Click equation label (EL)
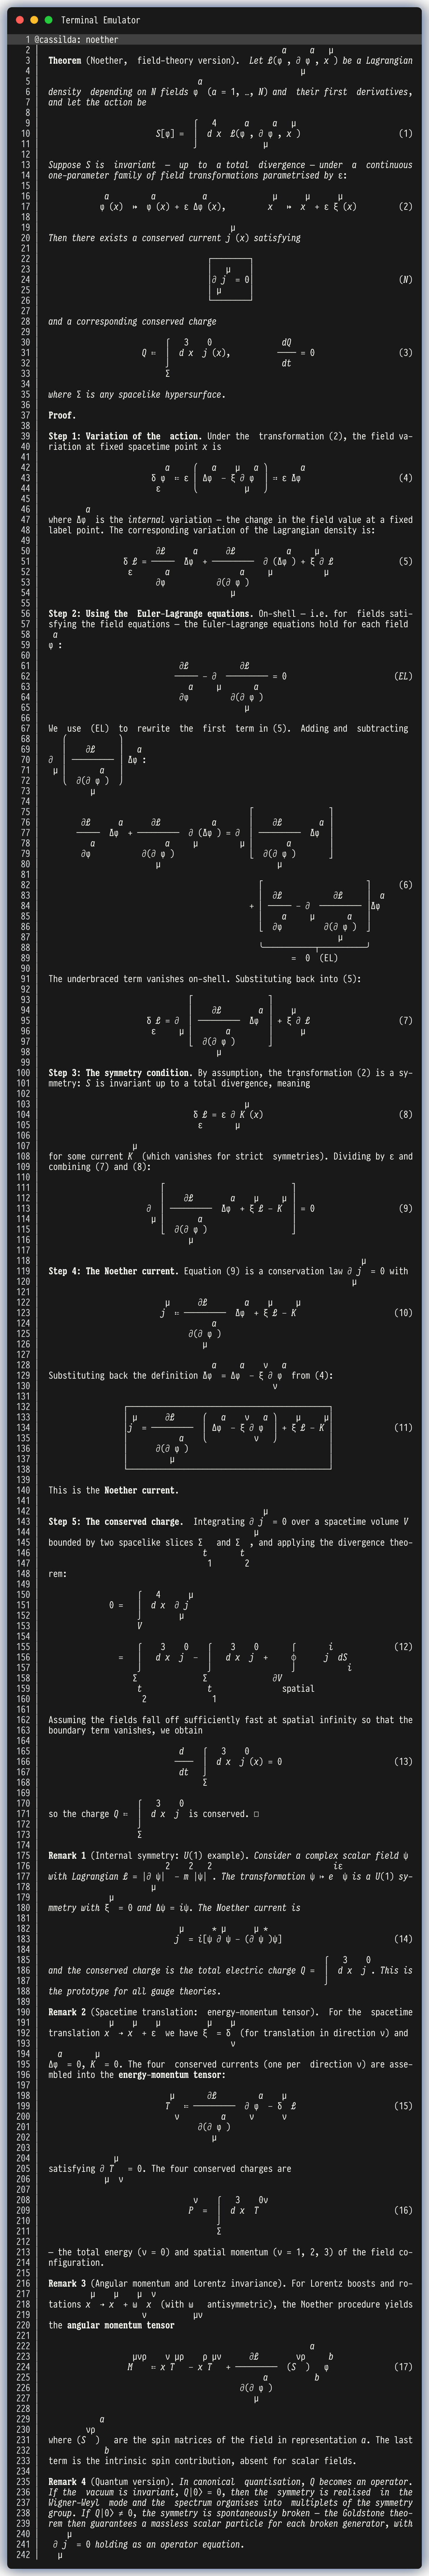 point(403,676)
